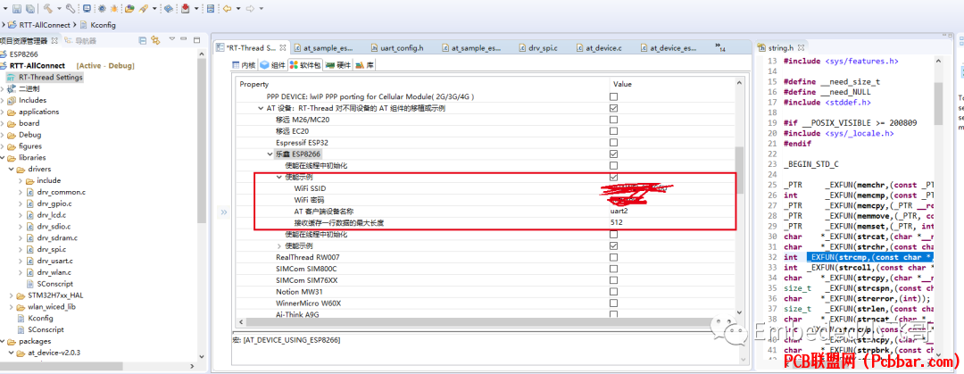964x374 pixels.
Task: Open the RT-Thread Settings tree item
Action: (x=45, y=78)
